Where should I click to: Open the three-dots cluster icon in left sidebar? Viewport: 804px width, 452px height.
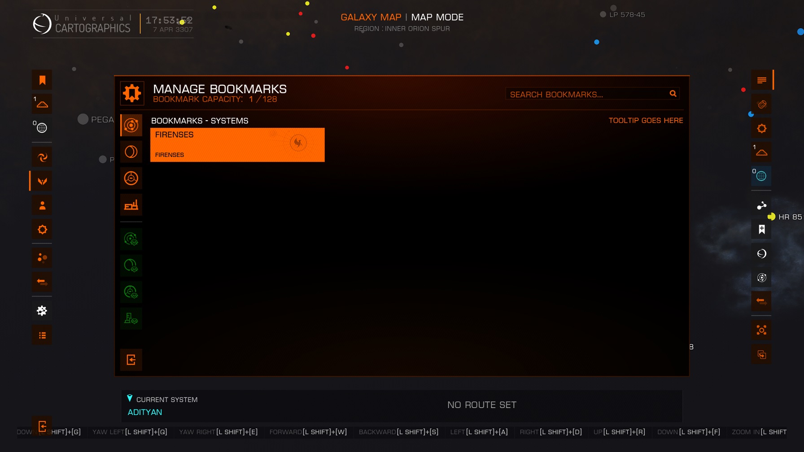tap(42, 258)
